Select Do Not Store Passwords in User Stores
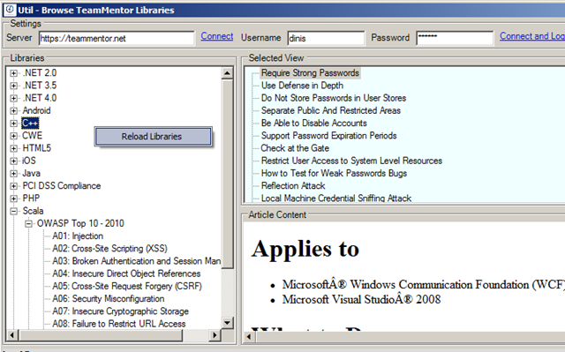 [334, 98]
